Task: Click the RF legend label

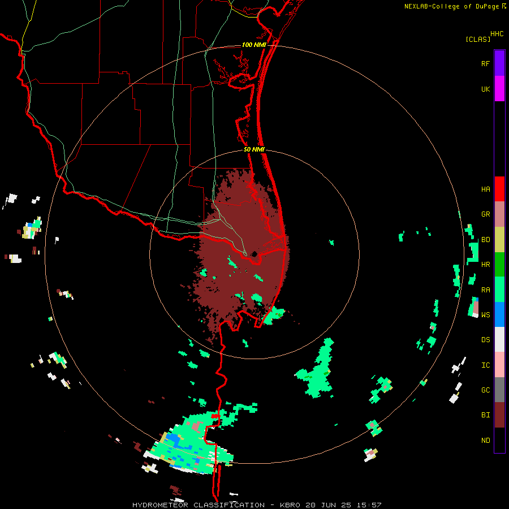Action: tap(485, 63)
